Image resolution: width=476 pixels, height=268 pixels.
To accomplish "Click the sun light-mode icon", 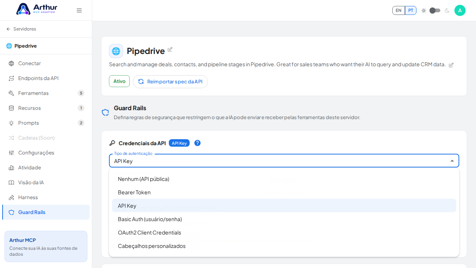I will (424, 10).
